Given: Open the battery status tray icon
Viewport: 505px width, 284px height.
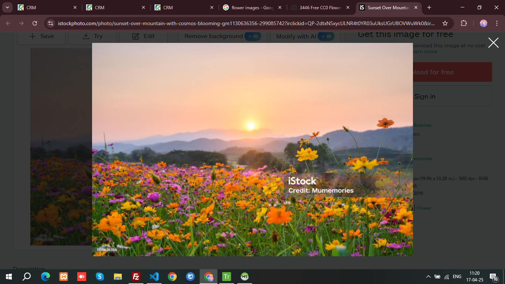Looking at the screenshot, I should [437, 277].
